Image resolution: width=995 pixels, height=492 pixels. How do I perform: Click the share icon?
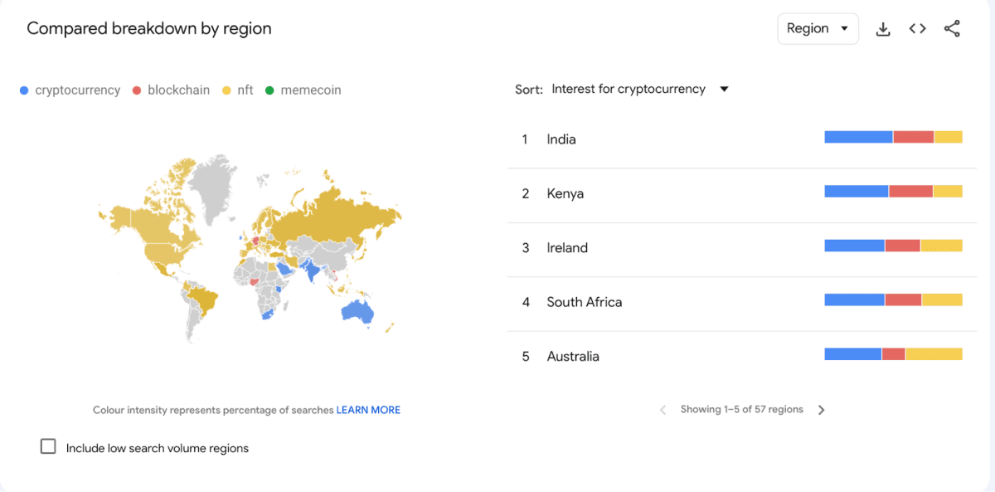click(952, 29)
